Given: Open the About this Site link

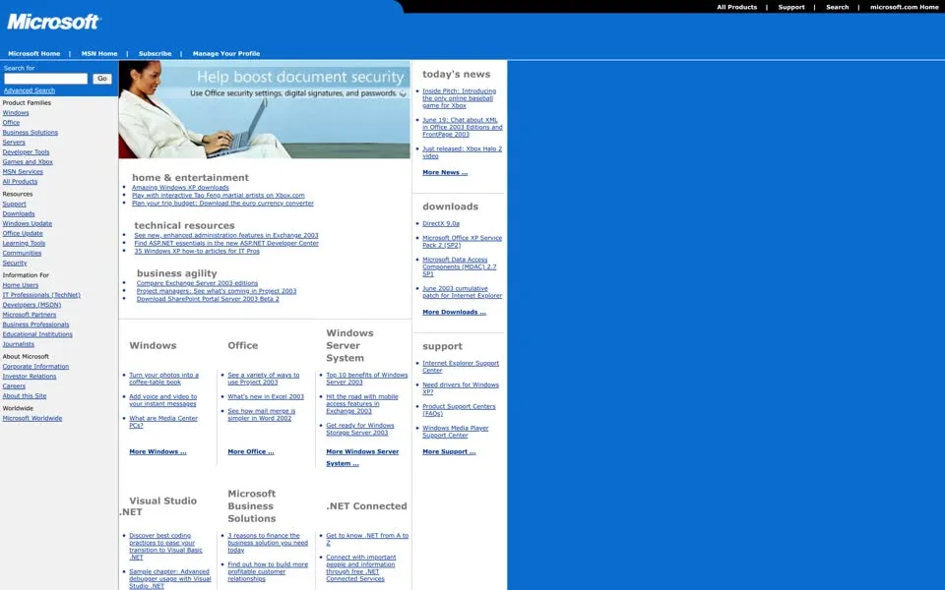Looking at the screenshot, I should pyautogui.click(x=24, y=396).
